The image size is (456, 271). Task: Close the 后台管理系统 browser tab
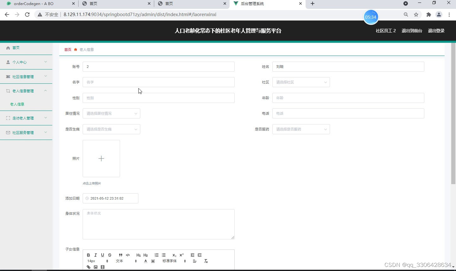coord(301,4)
